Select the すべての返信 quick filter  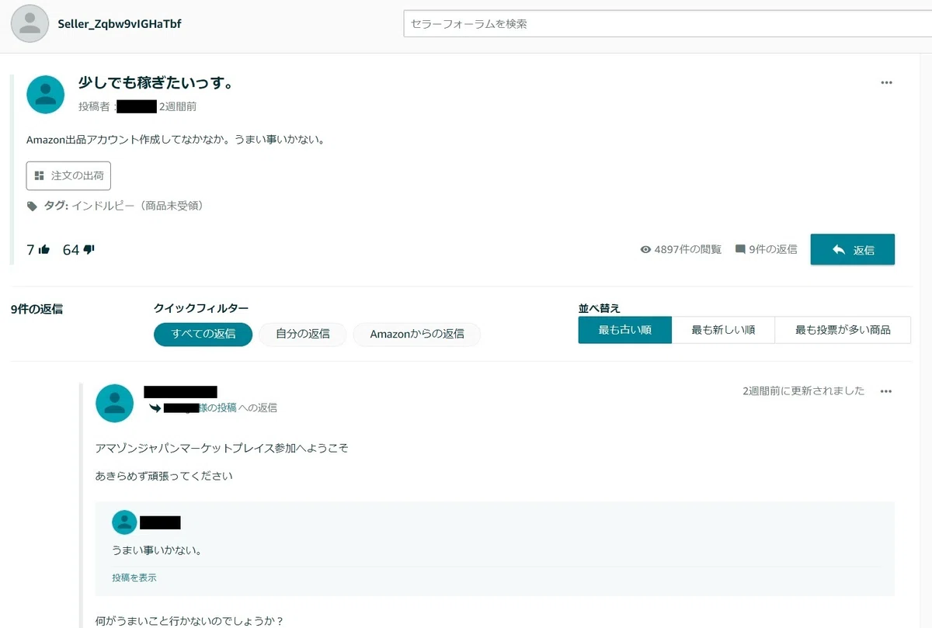coord(203,334)
